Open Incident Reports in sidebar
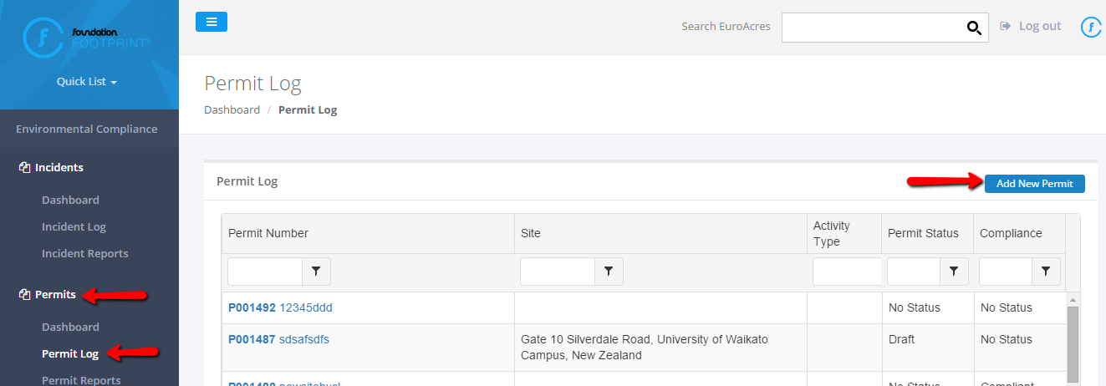Viewport: 1106px width, 386px height. pos(85,253)
